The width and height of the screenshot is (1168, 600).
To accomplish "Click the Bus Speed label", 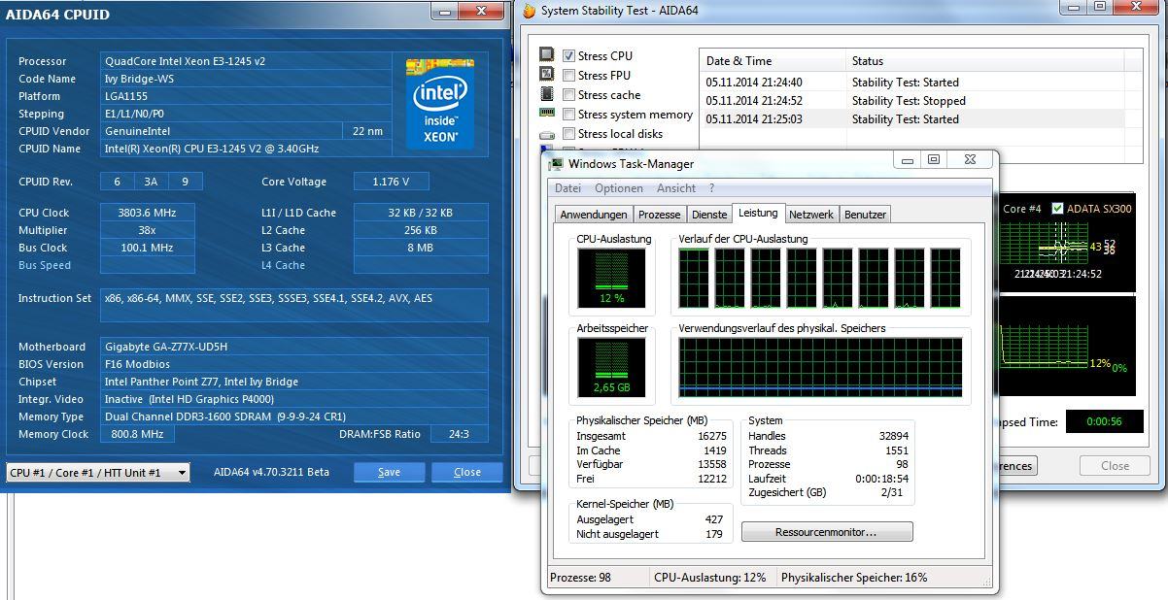I will [x=45, y=265].
